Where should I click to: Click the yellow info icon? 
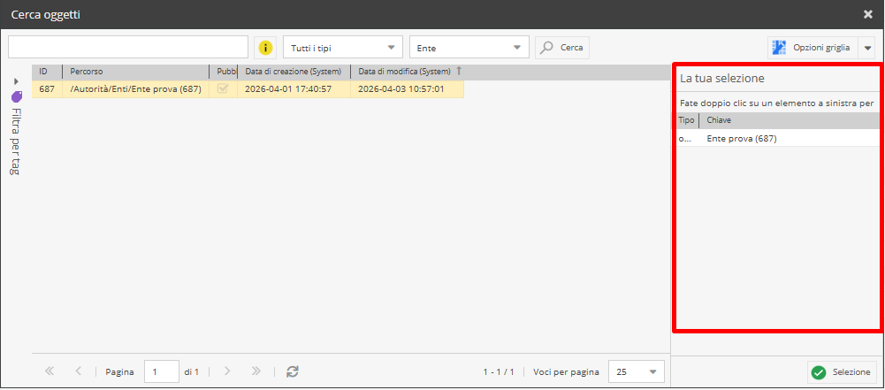[265, 48]
